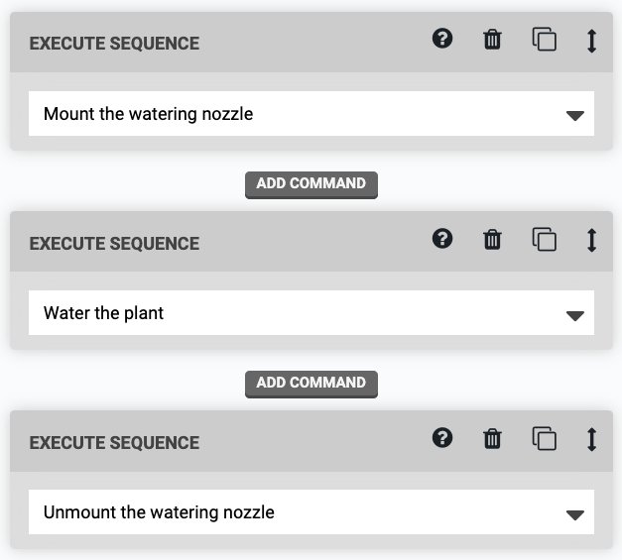Screen dimensions: 622x560
Task: Select the second Execute Sequence step header
Action: [x=114, y=243]
